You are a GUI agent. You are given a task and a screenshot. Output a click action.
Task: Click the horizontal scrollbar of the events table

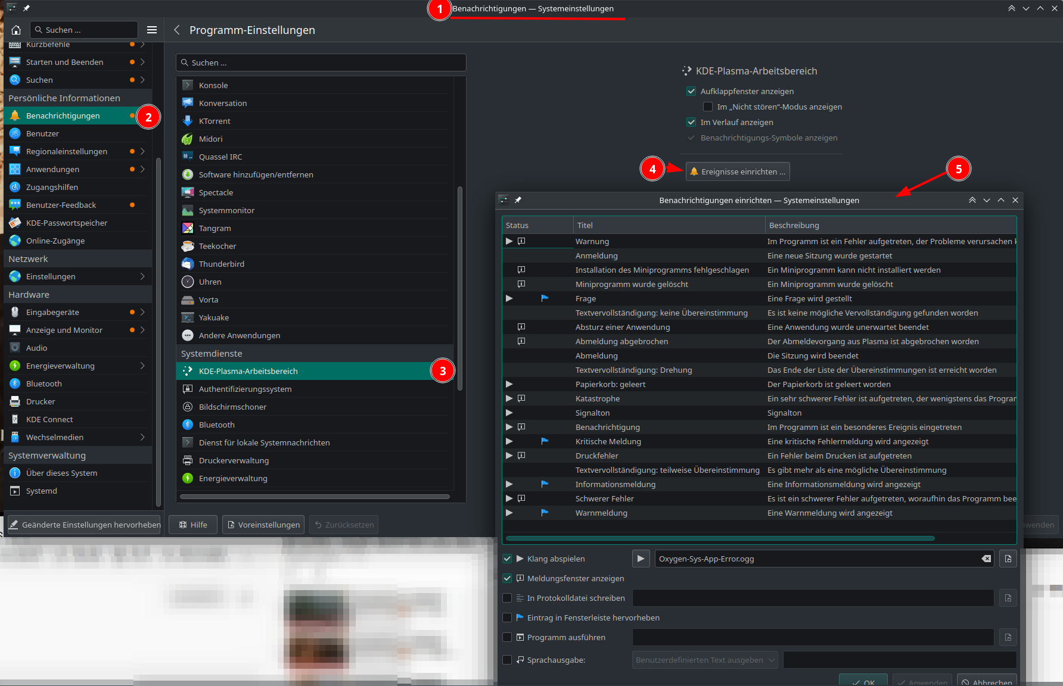pyautogui.click(x=720, y=538)
